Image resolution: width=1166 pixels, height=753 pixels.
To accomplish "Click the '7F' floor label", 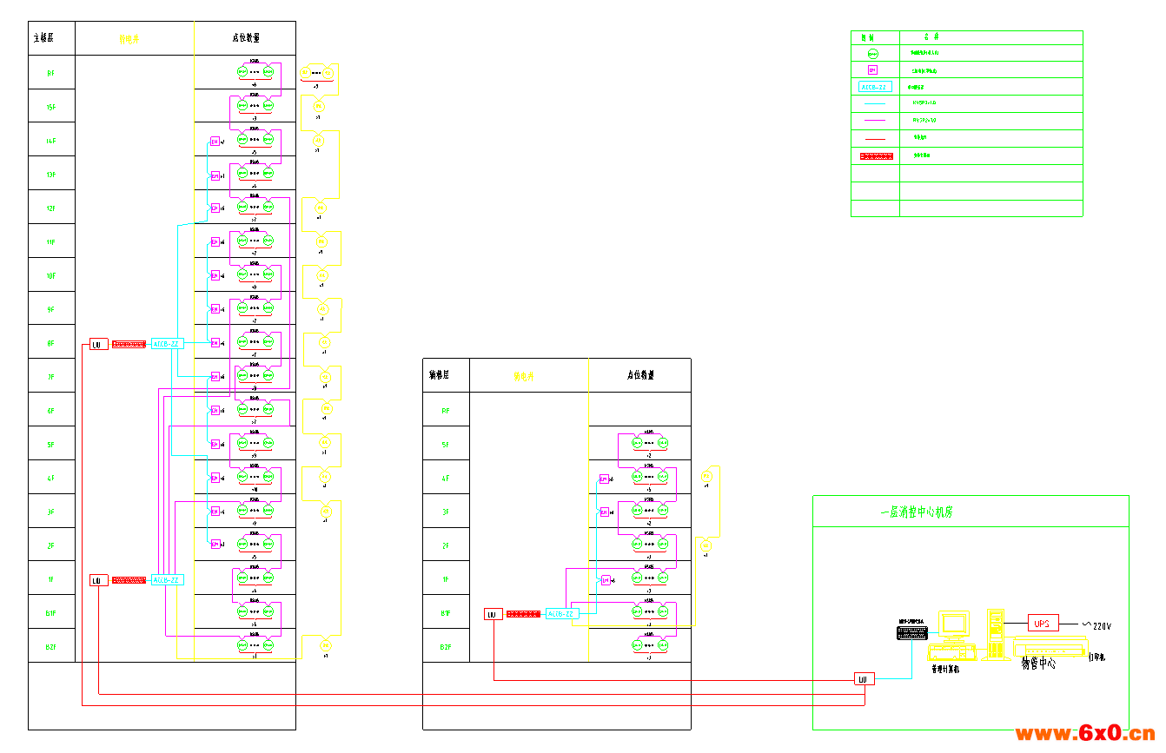I will [x=51, y=377].
